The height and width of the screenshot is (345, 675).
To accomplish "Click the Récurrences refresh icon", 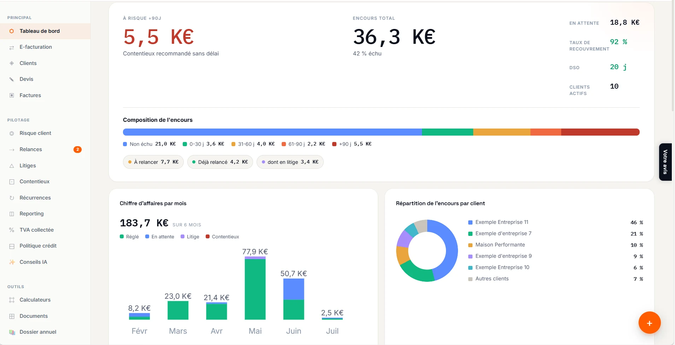I will click(12, 198).
